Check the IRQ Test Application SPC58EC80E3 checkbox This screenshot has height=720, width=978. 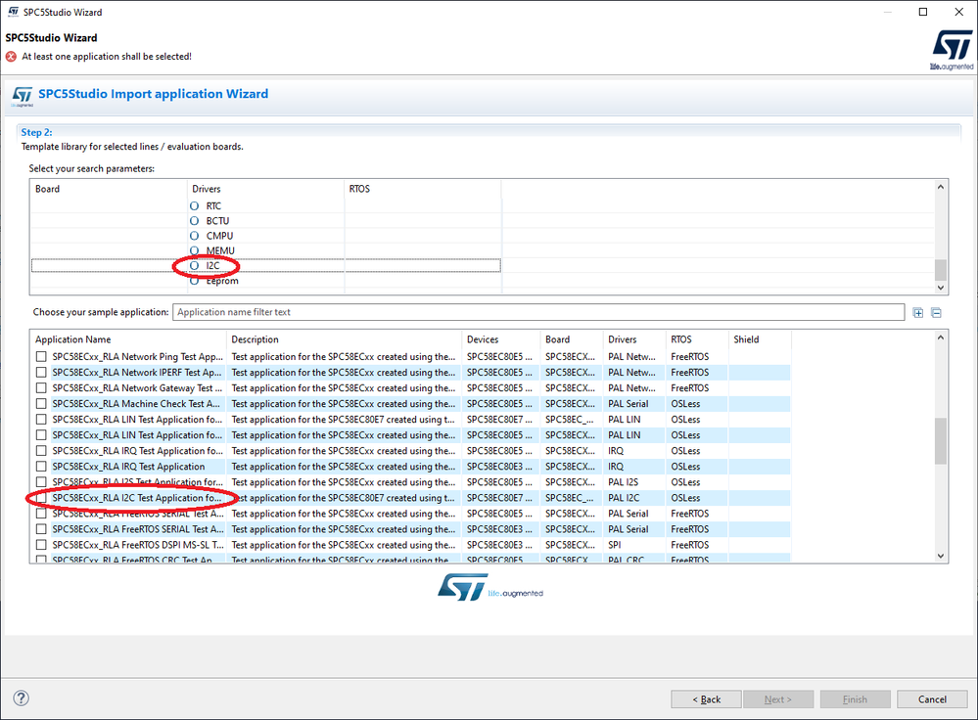41,467
